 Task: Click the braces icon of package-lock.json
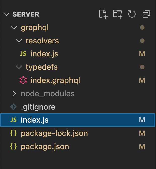(x=13, y=133)
